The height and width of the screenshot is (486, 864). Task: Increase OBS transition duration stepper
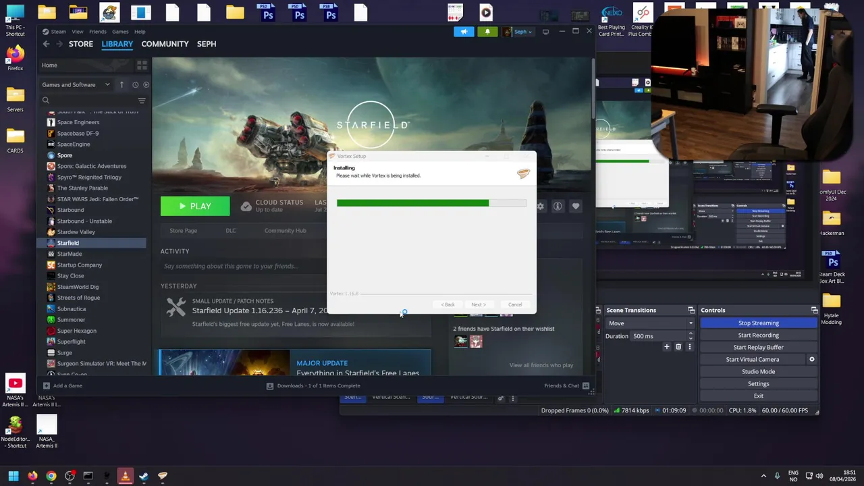click(691, 333)
